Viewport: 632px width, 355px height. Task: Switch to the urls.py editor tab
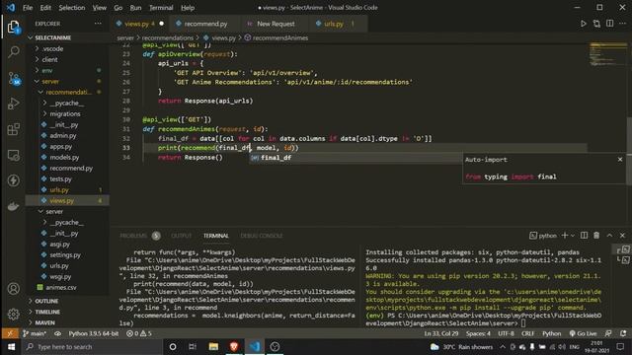click(335, 24)
